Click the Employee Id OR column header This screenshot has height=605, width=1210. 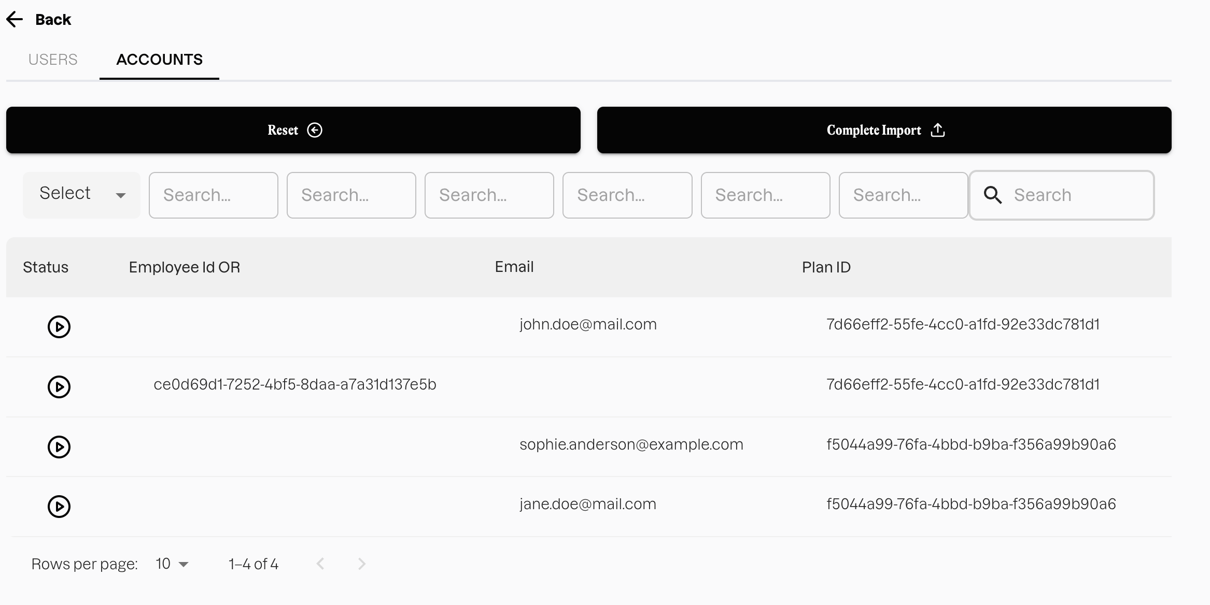[x=184, y=267]
